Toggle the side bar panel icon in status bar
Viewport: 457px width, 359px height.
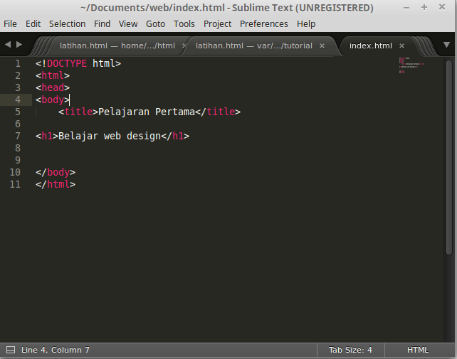[11, 350]
